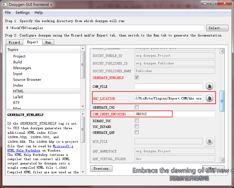The width and height of the screenshot is (234, 188).
Task: Browse for CHM_FILE with file icon
Action: pos(210,86)
